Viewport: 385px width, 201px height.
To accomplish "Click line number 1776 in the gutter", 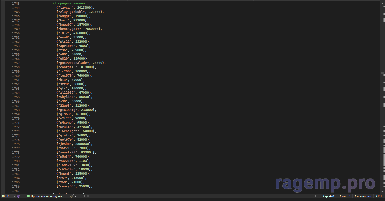I will [16, 144].
